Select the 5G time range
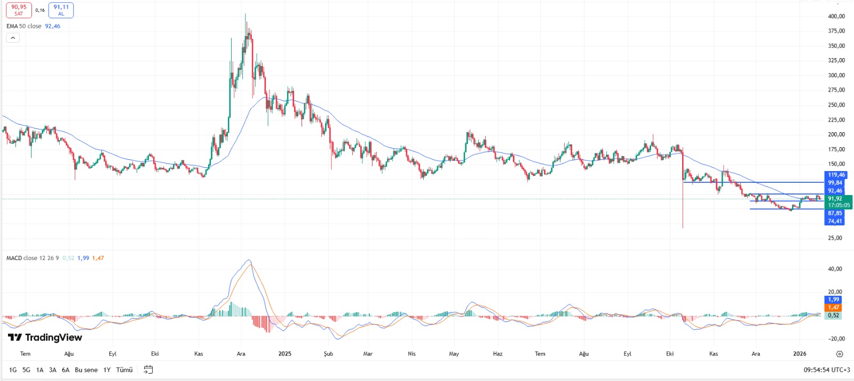 (x=26, y=370)
